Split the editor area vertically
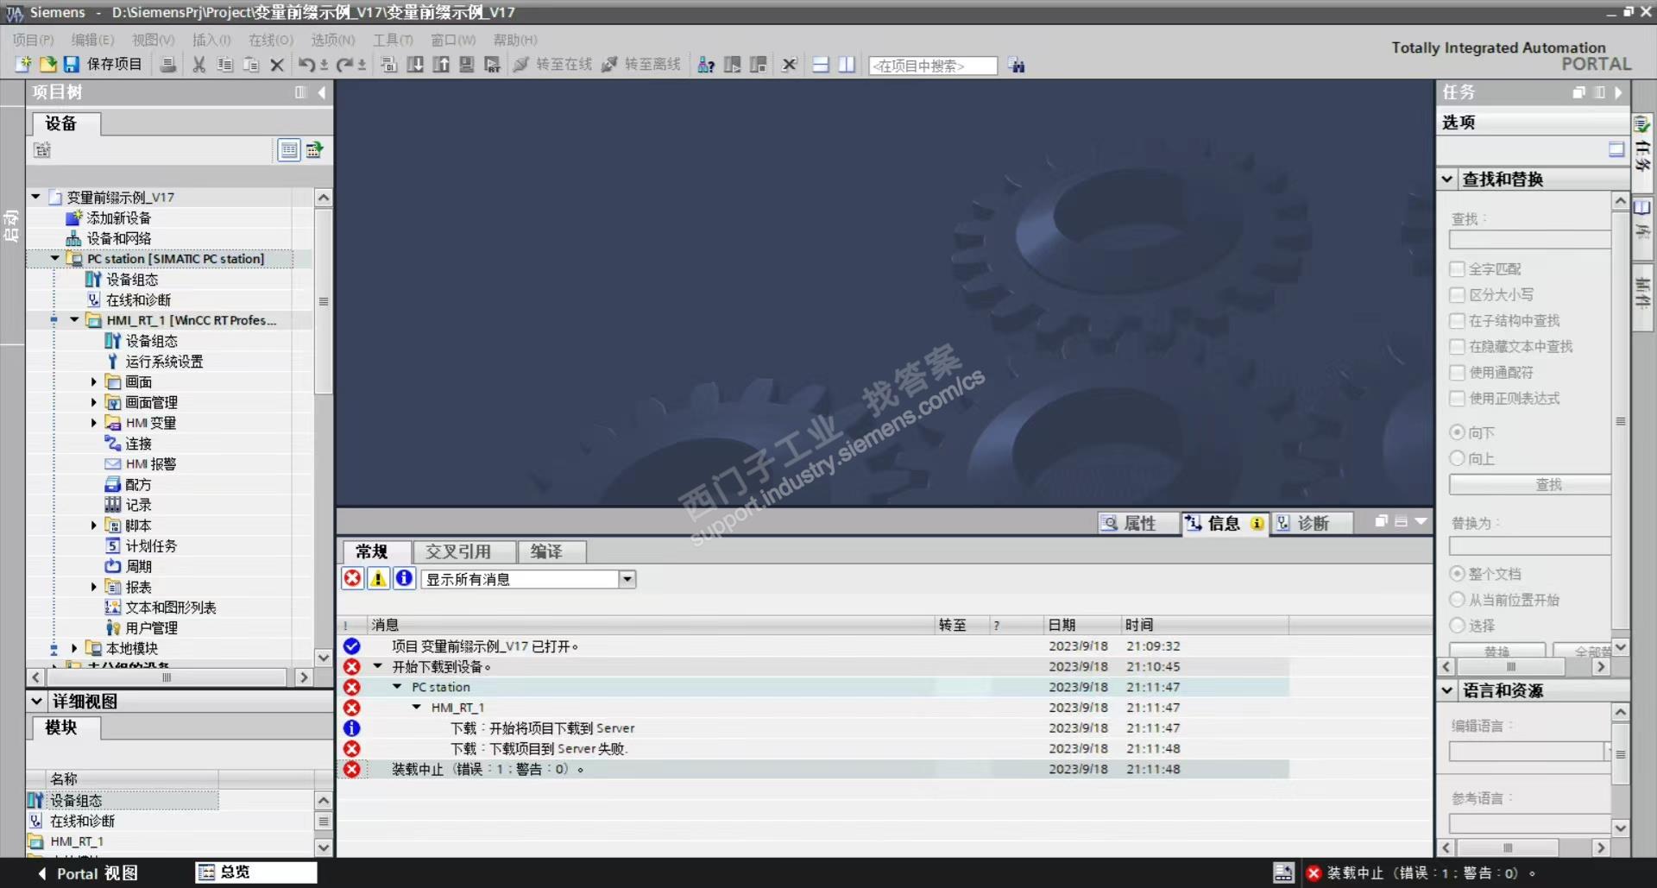This screenshot has width=1657, height=888. coord(847,65)
